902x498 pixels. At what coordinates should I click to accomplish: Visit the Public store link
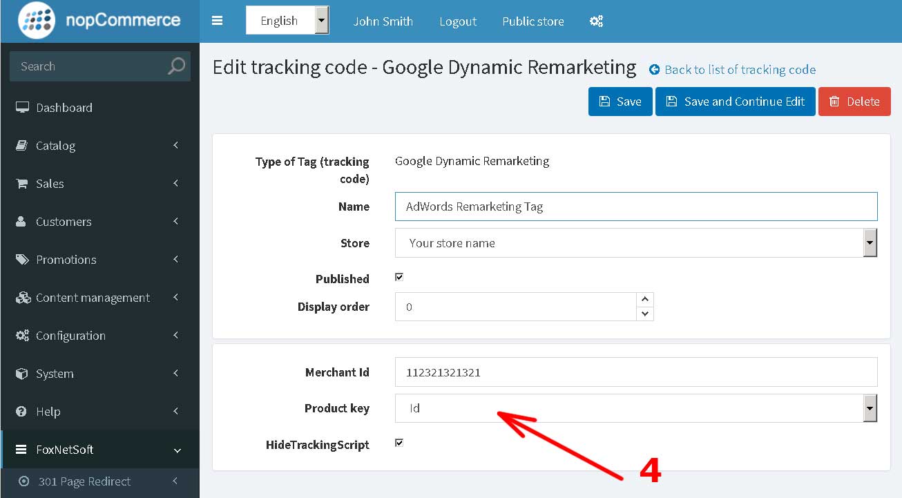pyautogui.click(x=533, y=21)
